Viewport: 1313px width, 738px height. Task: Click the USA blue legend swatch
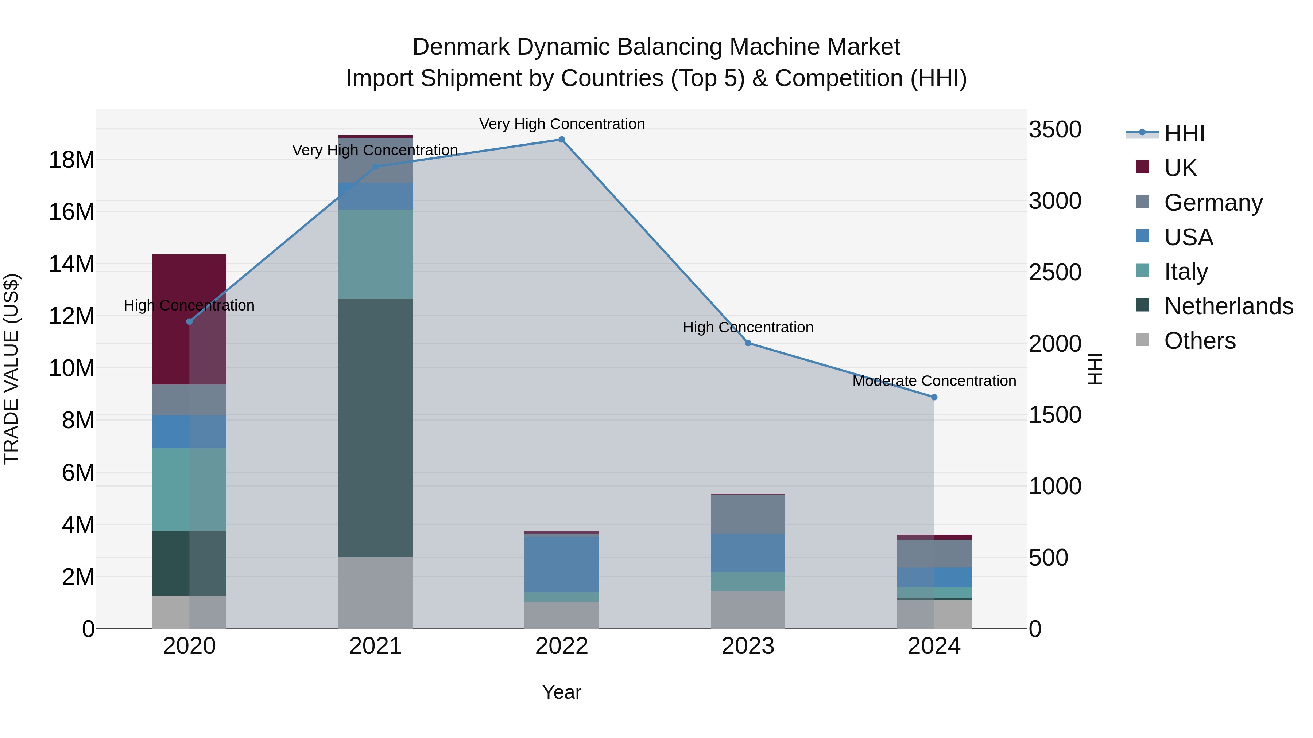(1142, 236)
